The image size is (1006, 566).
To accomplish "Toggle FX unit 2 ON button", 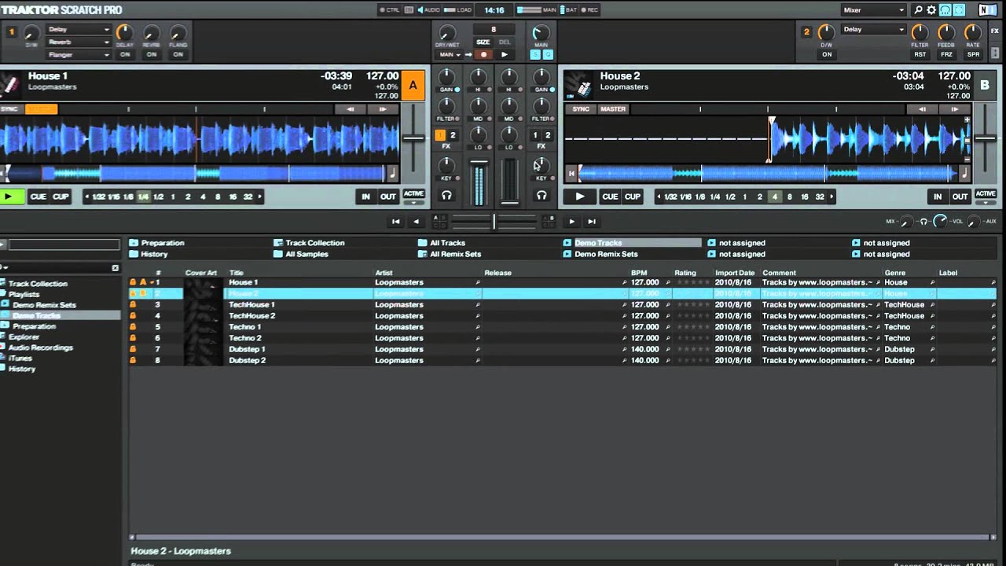I will point(826,54).
